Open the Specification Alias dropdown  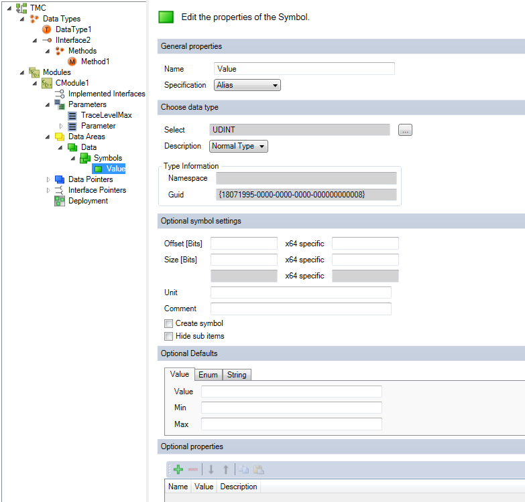(247, 85)
